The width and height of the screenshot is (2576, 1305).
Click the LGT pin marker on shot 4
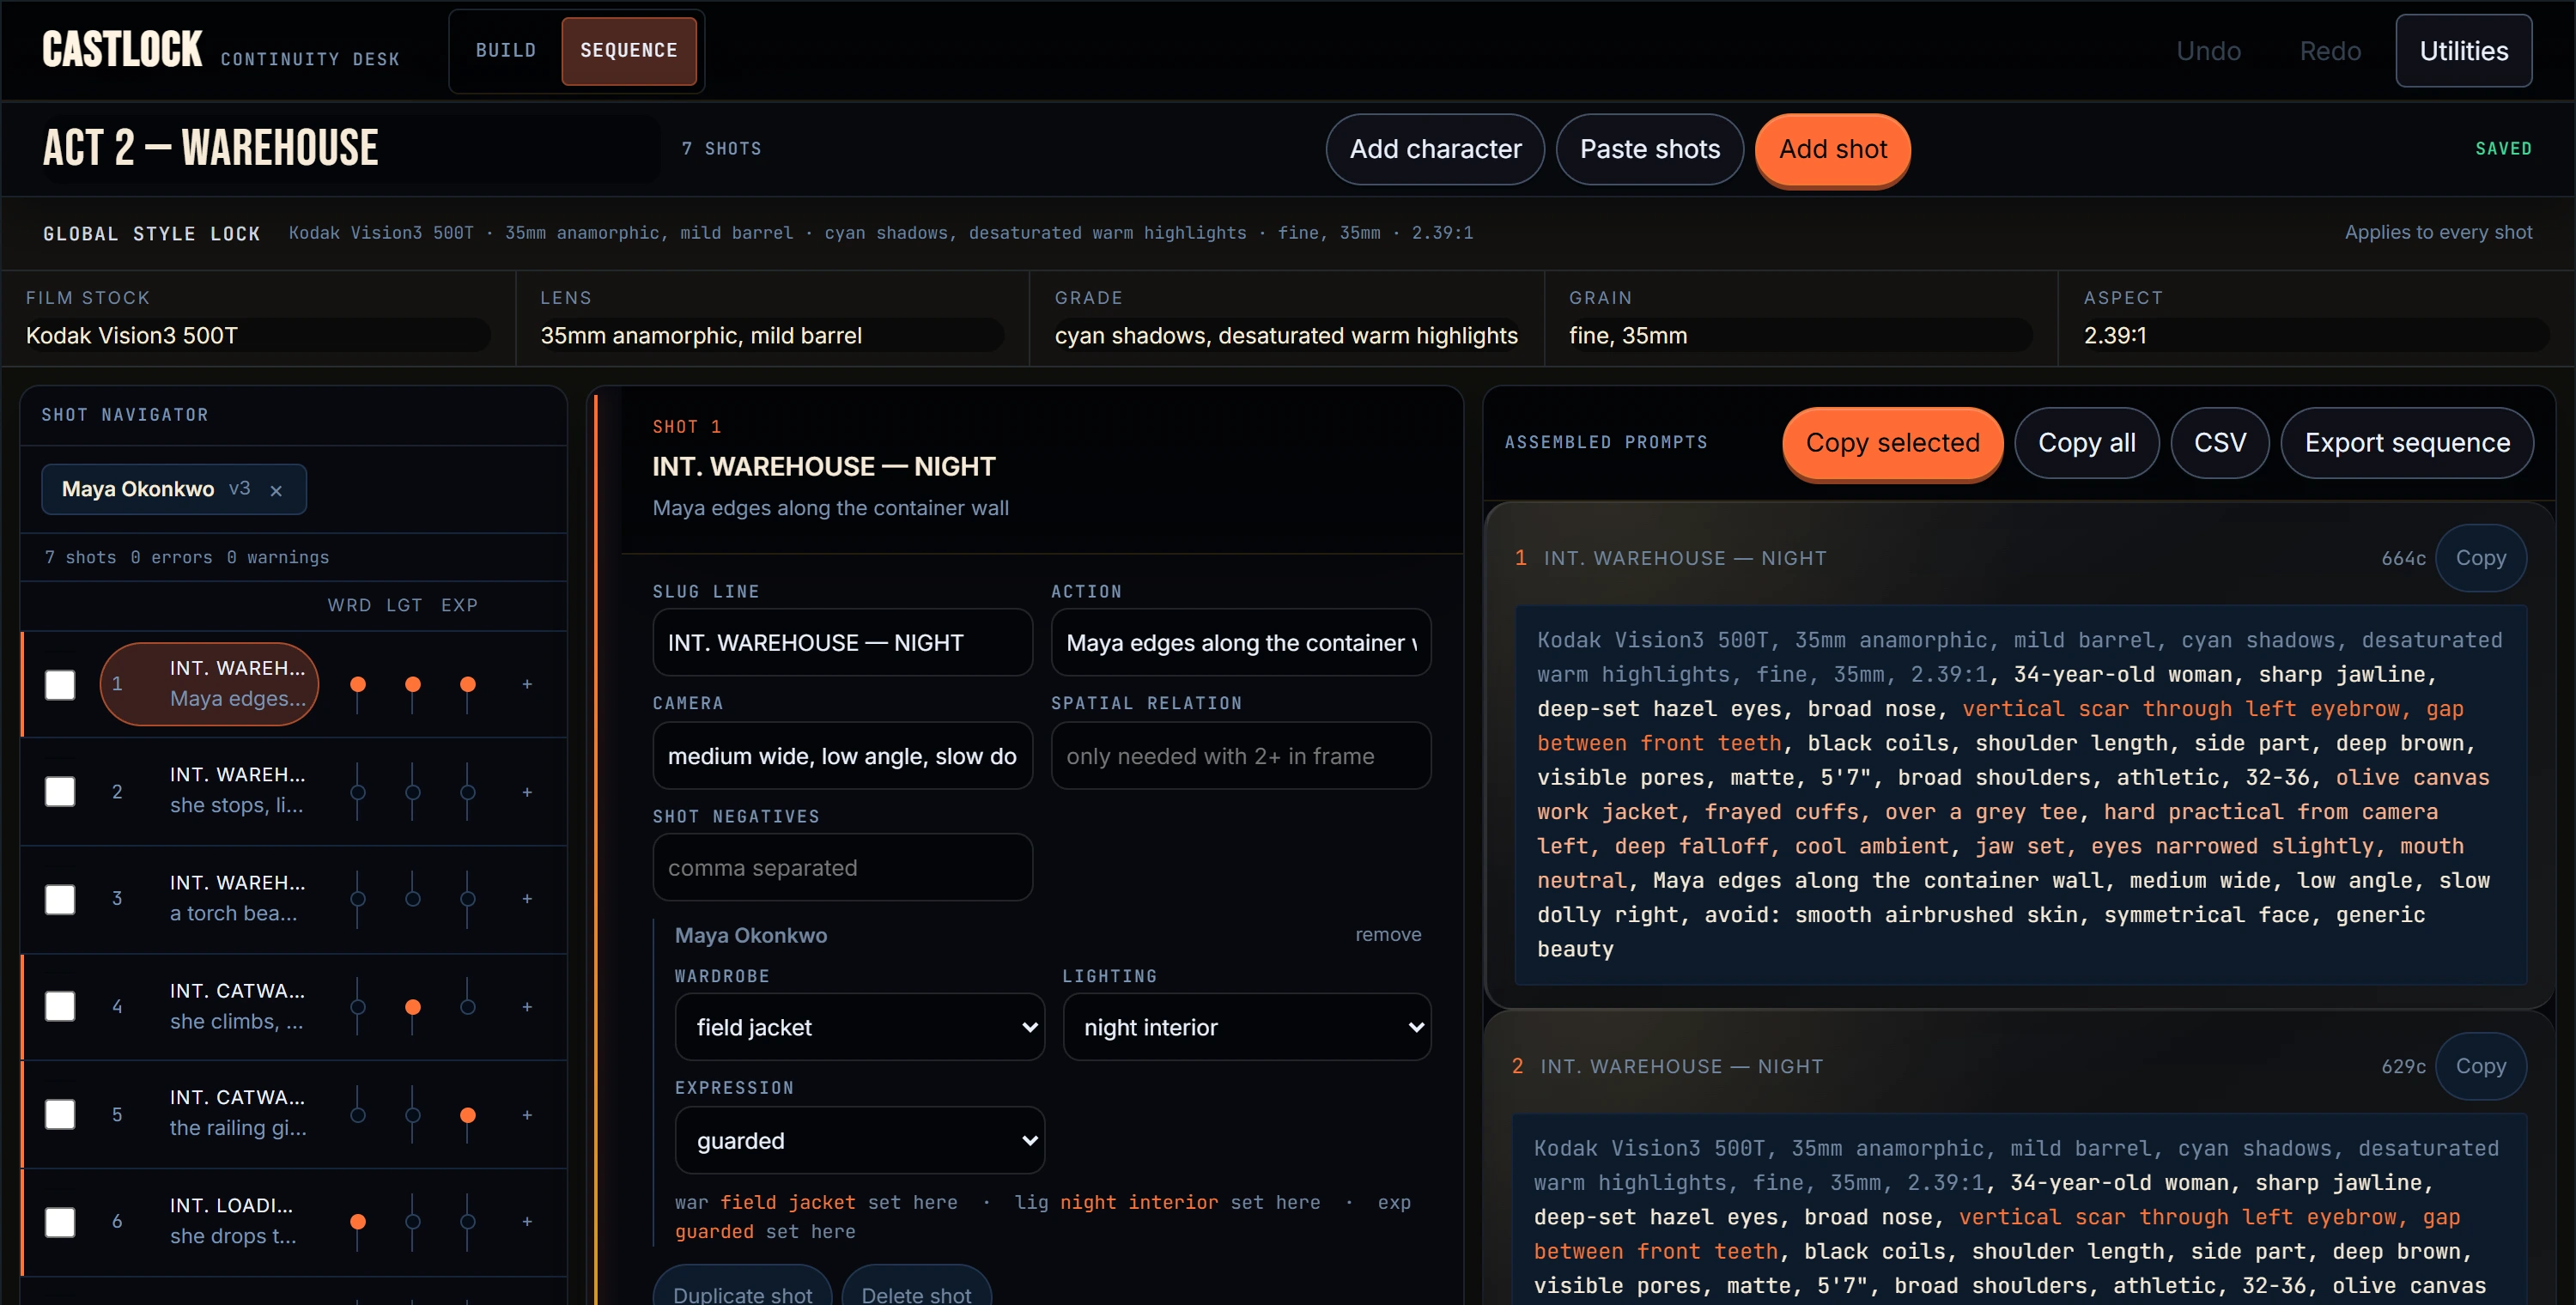click(413, 1007)
